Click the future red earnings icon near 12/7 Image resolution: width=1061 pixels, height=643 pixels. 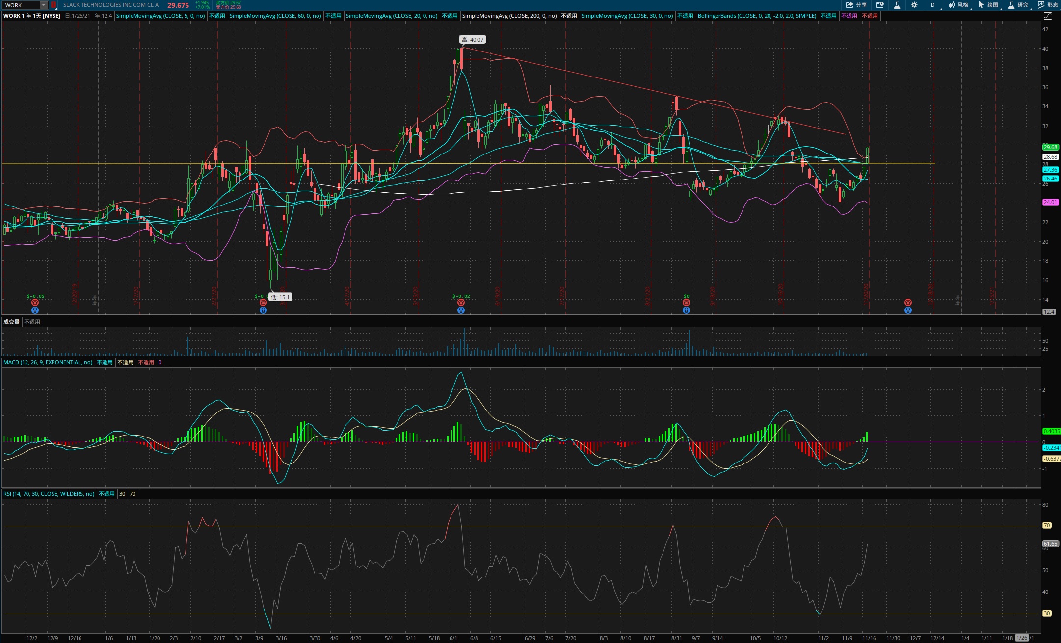click(908, 303)
